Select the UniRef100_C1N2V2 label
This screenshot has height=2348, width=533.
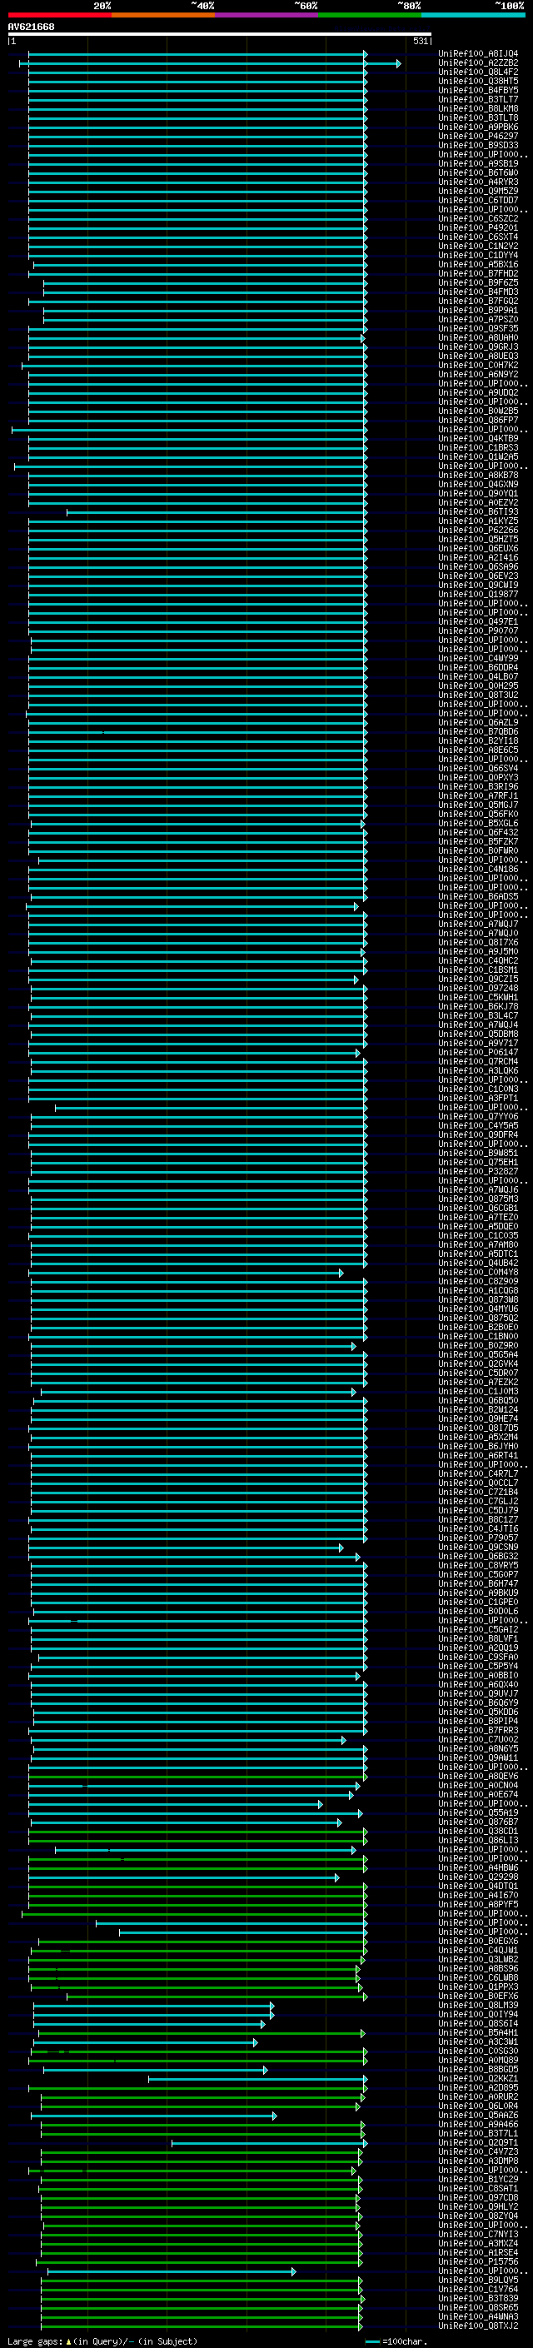[478, 246]
